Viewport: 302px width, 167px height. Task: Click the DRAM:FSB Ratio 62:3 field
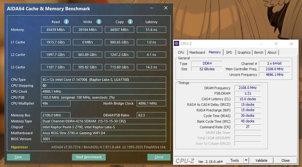pyautogui.click(x=151, y=115)
